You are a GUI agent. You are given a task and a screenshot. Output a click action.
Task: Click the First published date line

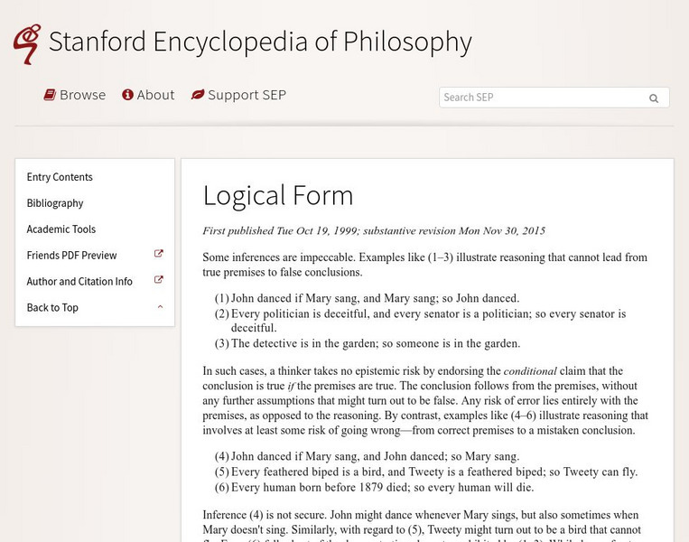tap(374, 230)
